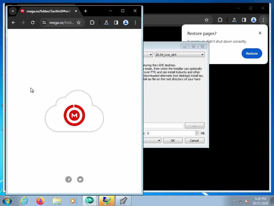The image size is (274, 206).
Task: Open Chrome Labs flask in the front browser
Action: (106, 23)
